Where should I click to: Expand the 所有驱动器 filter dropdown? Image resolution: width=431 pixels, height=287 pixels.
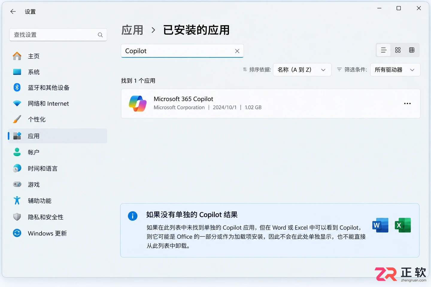pos(395,70)
